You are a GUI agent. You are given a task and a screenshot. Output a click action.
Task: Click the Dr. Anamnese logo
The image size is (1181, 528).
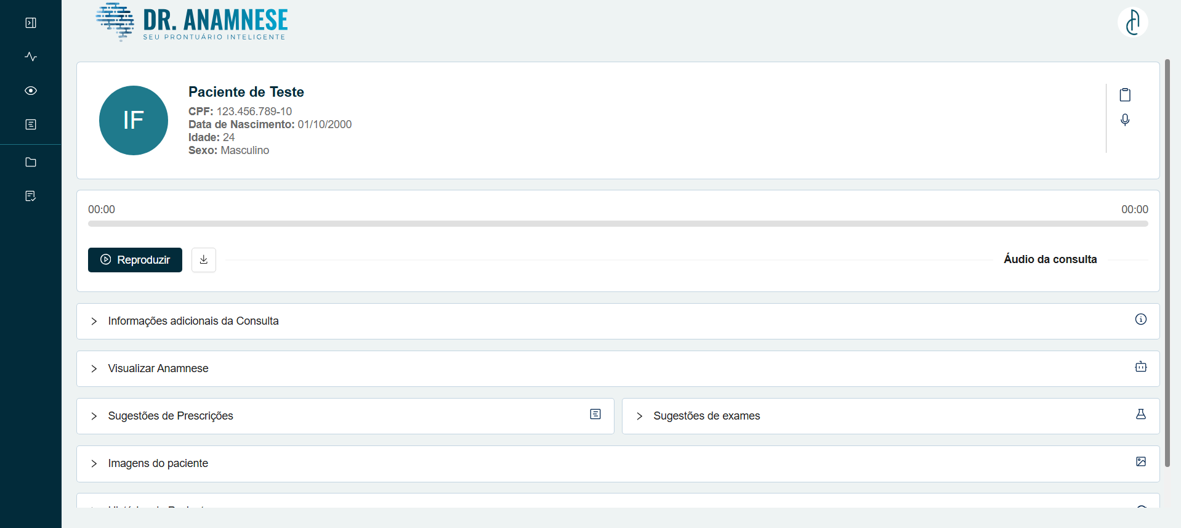(x=192, y=22)
